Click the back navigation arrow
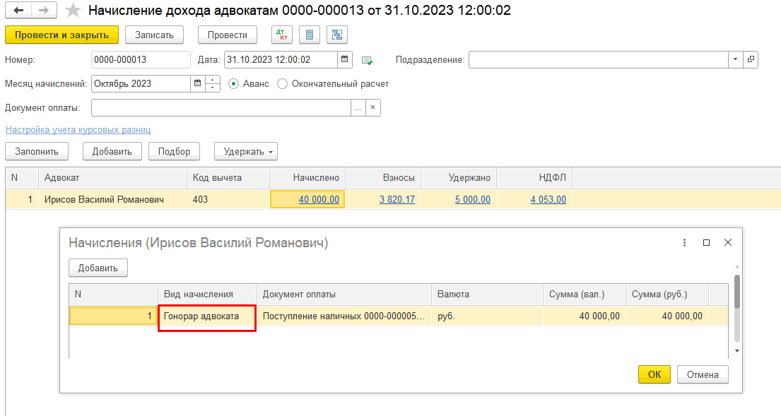The image size is (781, 416). pyautogui.click(x=18, y=11)
